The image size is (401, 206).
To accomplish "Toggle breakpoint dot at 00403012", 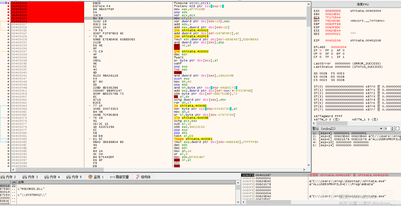I will (x=8, y=18).
